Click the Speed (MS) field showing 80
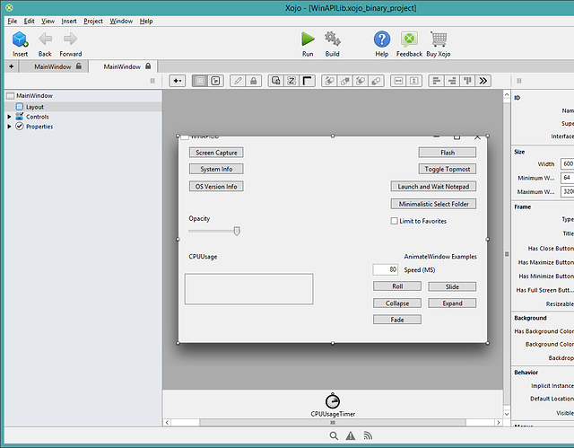 (385, 269)
